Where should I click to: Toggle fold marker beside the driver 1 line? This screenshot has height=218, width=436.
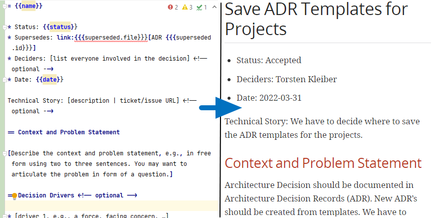click(5, 215)
